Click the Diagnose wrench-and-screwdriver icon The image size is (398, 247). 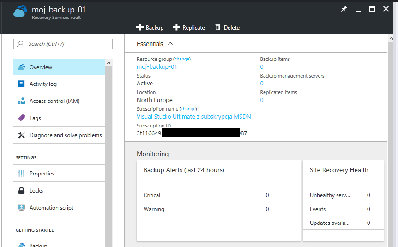pos(22,135)
